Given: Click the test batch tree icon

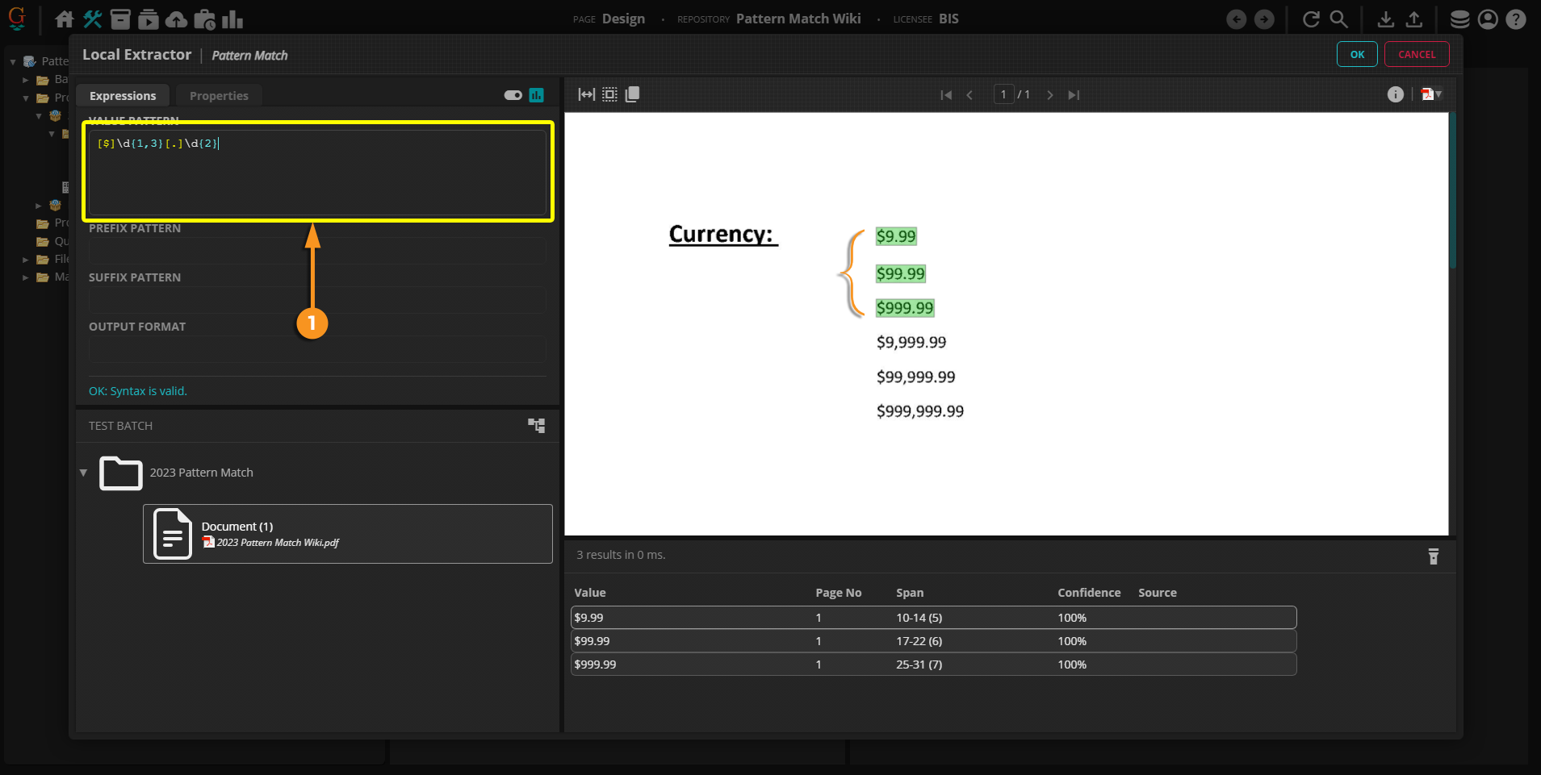Looking at the screenshot, I should 536,426.
